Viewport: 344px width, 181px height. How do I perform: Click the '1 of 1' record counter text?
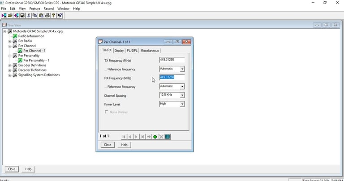104,136
